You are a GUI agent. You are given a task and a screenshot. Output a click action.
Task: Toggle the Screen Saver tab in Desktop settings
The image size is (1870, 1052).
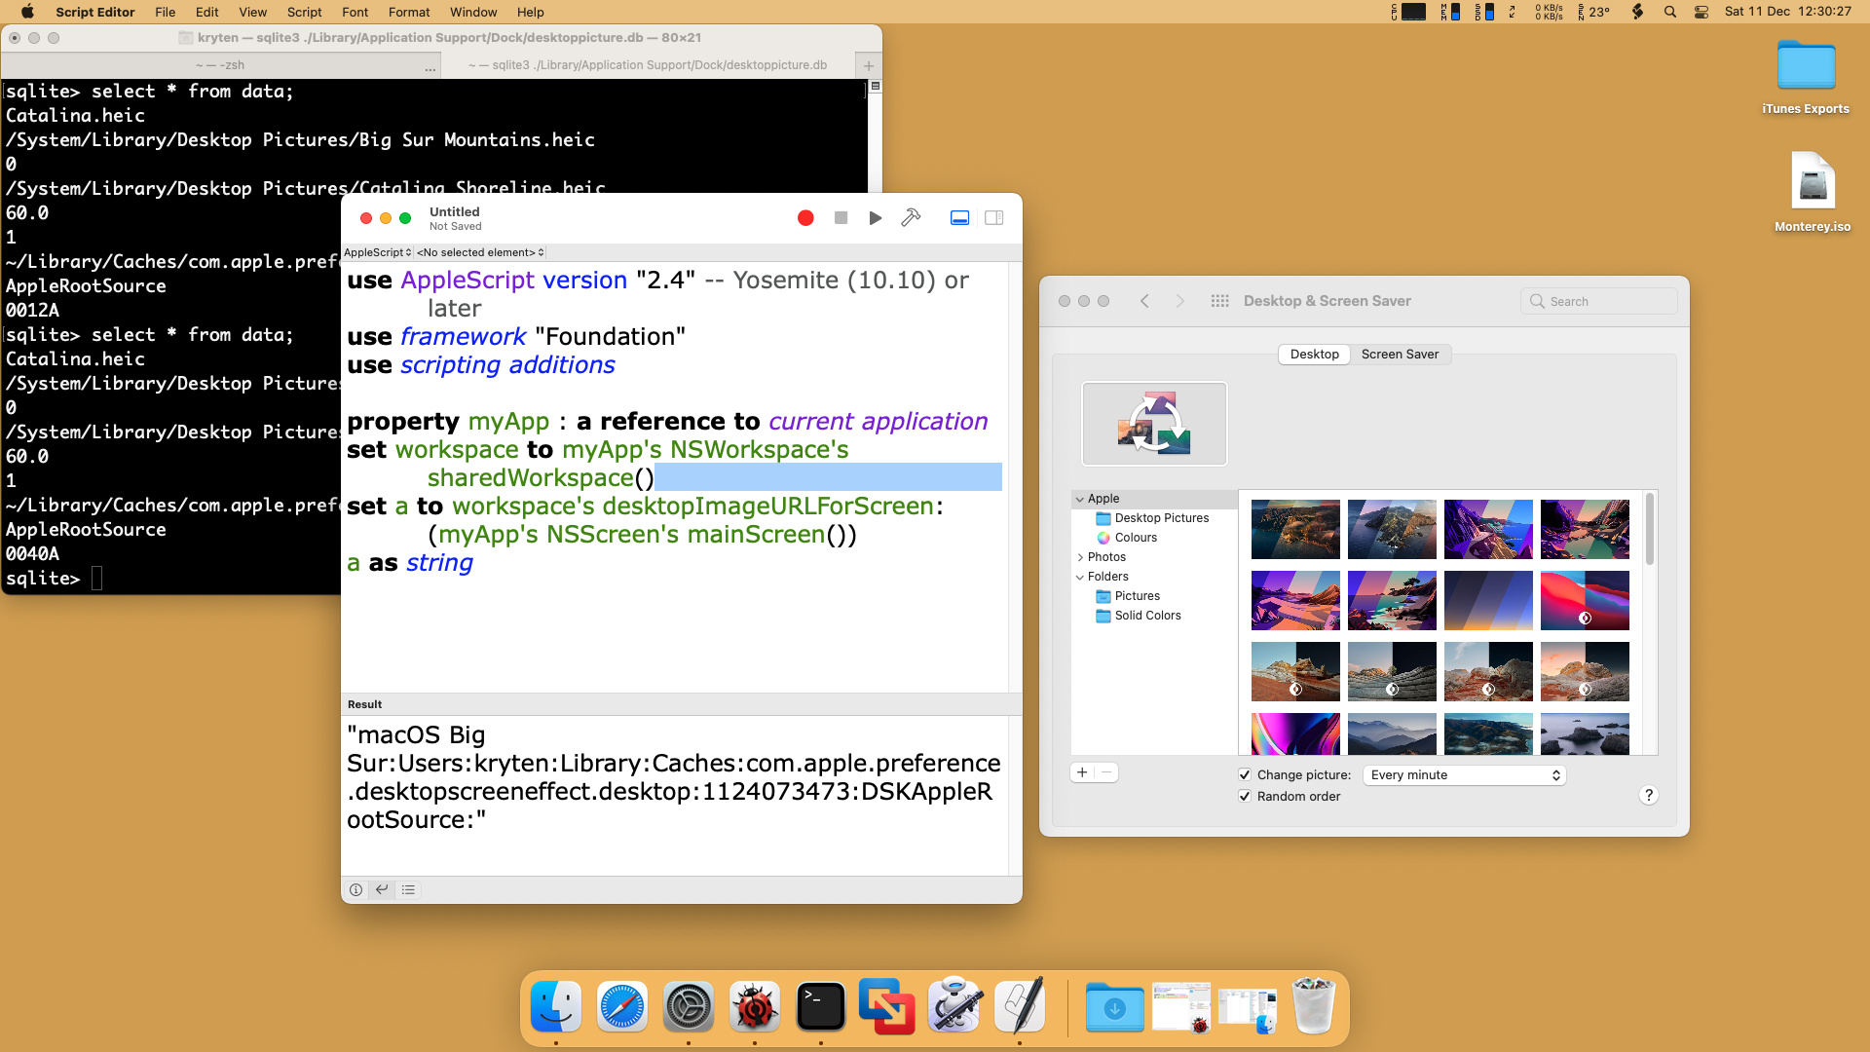coord(1399,354)
